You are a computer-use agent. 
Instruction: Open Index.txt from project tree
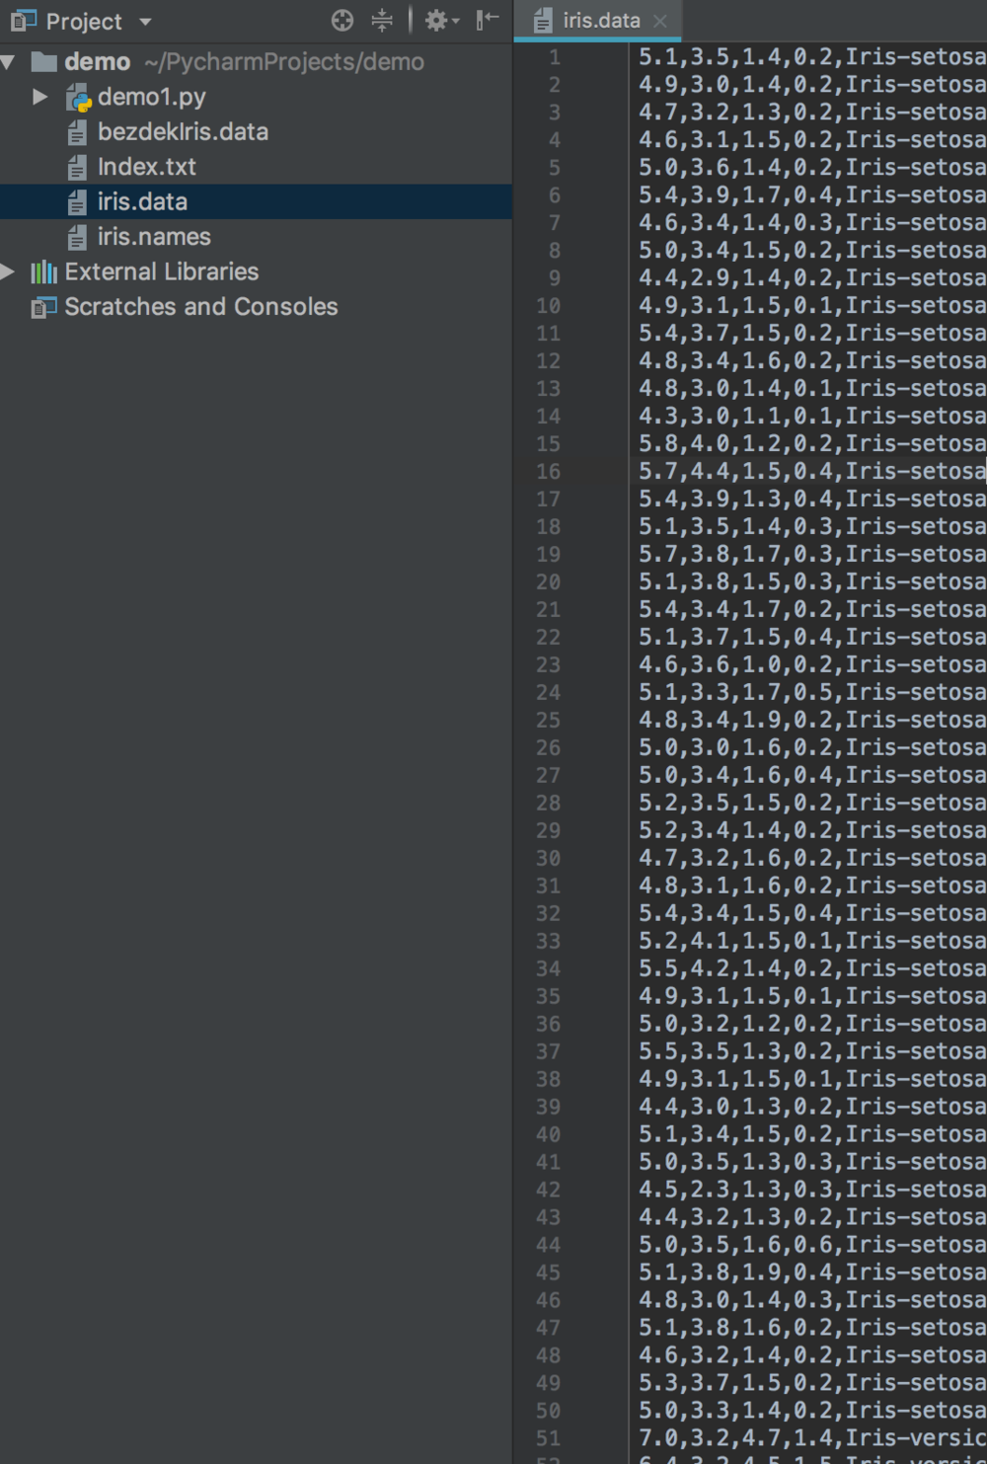click(x=146, y=167)
